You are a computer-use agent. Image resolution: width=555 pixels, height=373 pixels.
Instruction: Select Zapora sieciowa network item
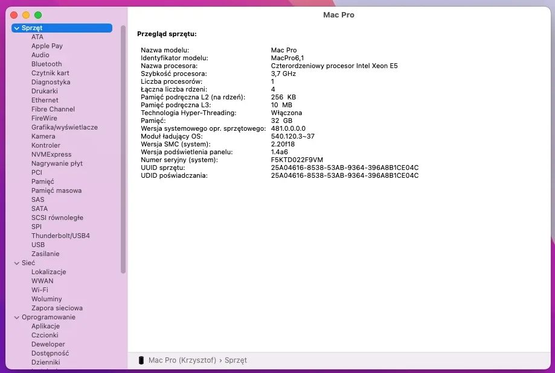coord(57,308)
